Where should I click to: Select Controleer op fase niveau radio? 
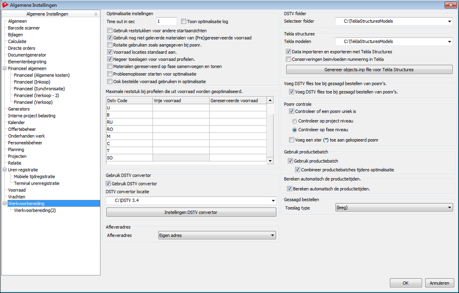click(295, 130)
